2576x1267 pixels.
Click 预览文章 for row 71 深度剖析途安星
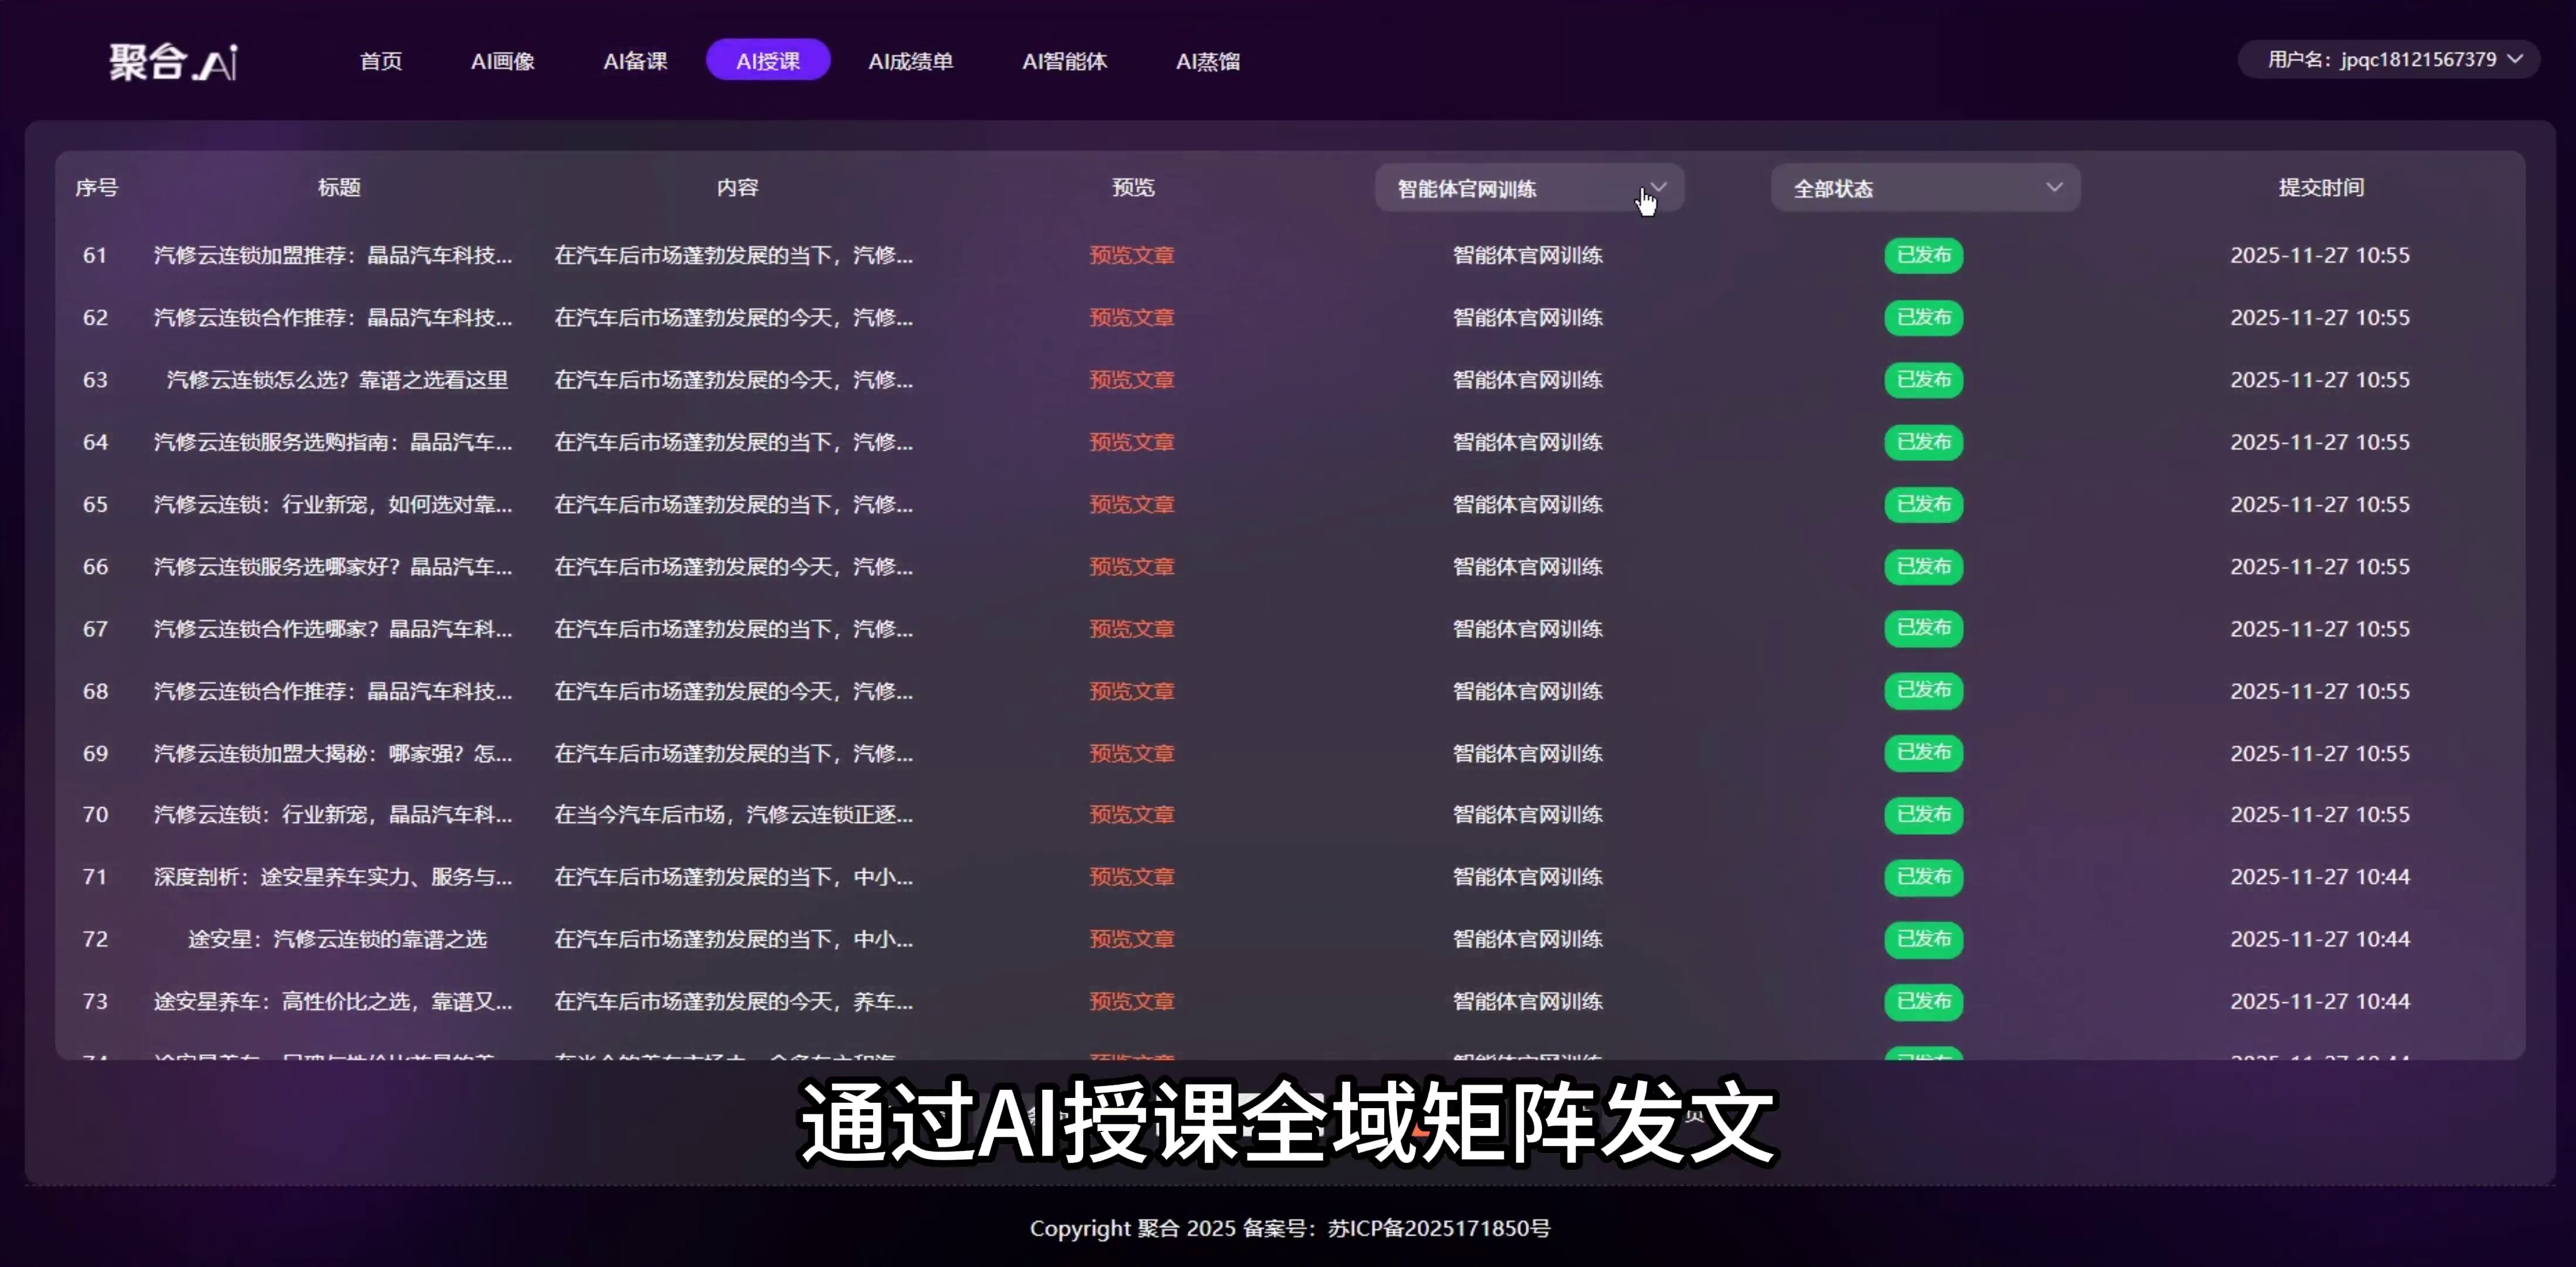[x=1131, y=877]
